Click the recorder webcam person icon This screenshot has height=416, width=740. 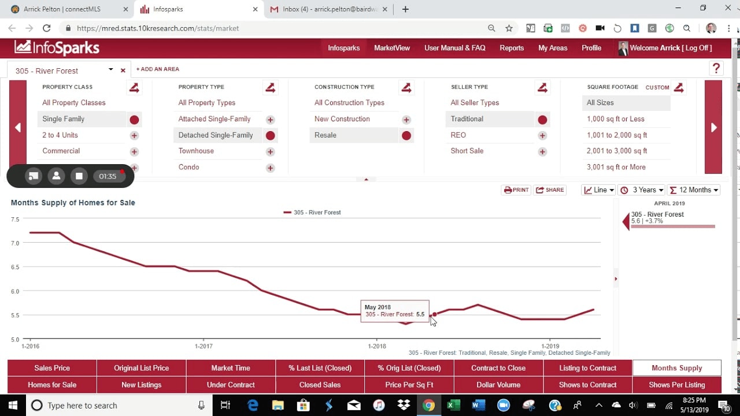tap(56, 176)
